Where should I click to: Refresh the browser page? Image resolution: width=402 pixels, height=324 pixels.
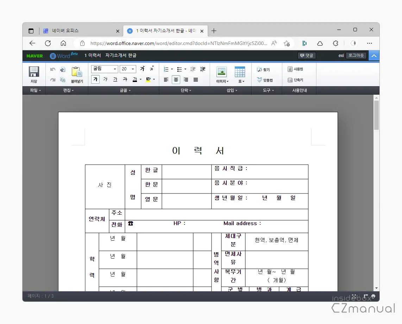(48, 43)
